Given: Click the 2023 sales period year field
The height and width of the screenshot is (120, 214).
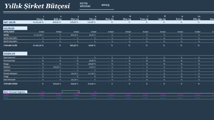Looking at the screenshot, I should pyautogui.click(x=105, y=5).
